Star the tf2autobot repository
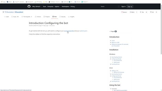 tap(142, 12)
